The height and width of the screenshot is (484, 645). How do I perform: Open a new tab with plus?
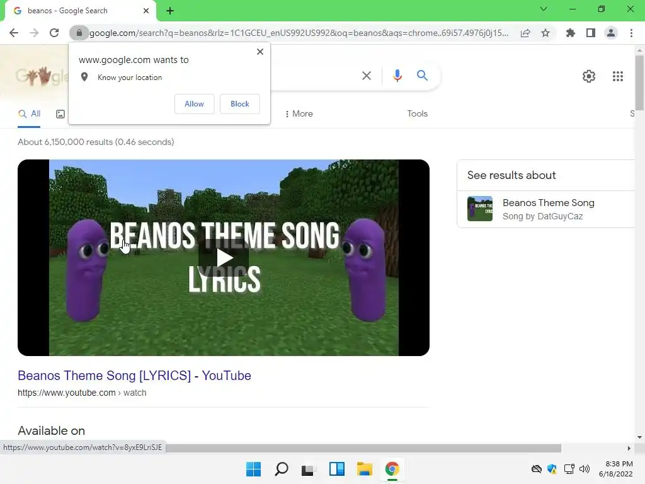point(170,11)
